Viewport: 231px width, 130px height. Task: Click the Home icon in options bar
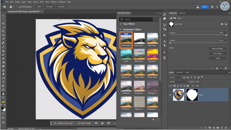[5, 7]
